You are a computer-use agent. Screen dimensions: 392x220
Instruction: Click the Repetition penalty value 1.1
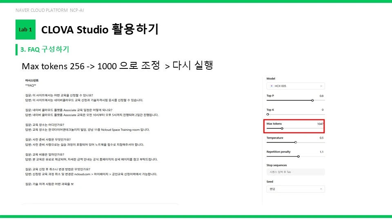(321, 152)
